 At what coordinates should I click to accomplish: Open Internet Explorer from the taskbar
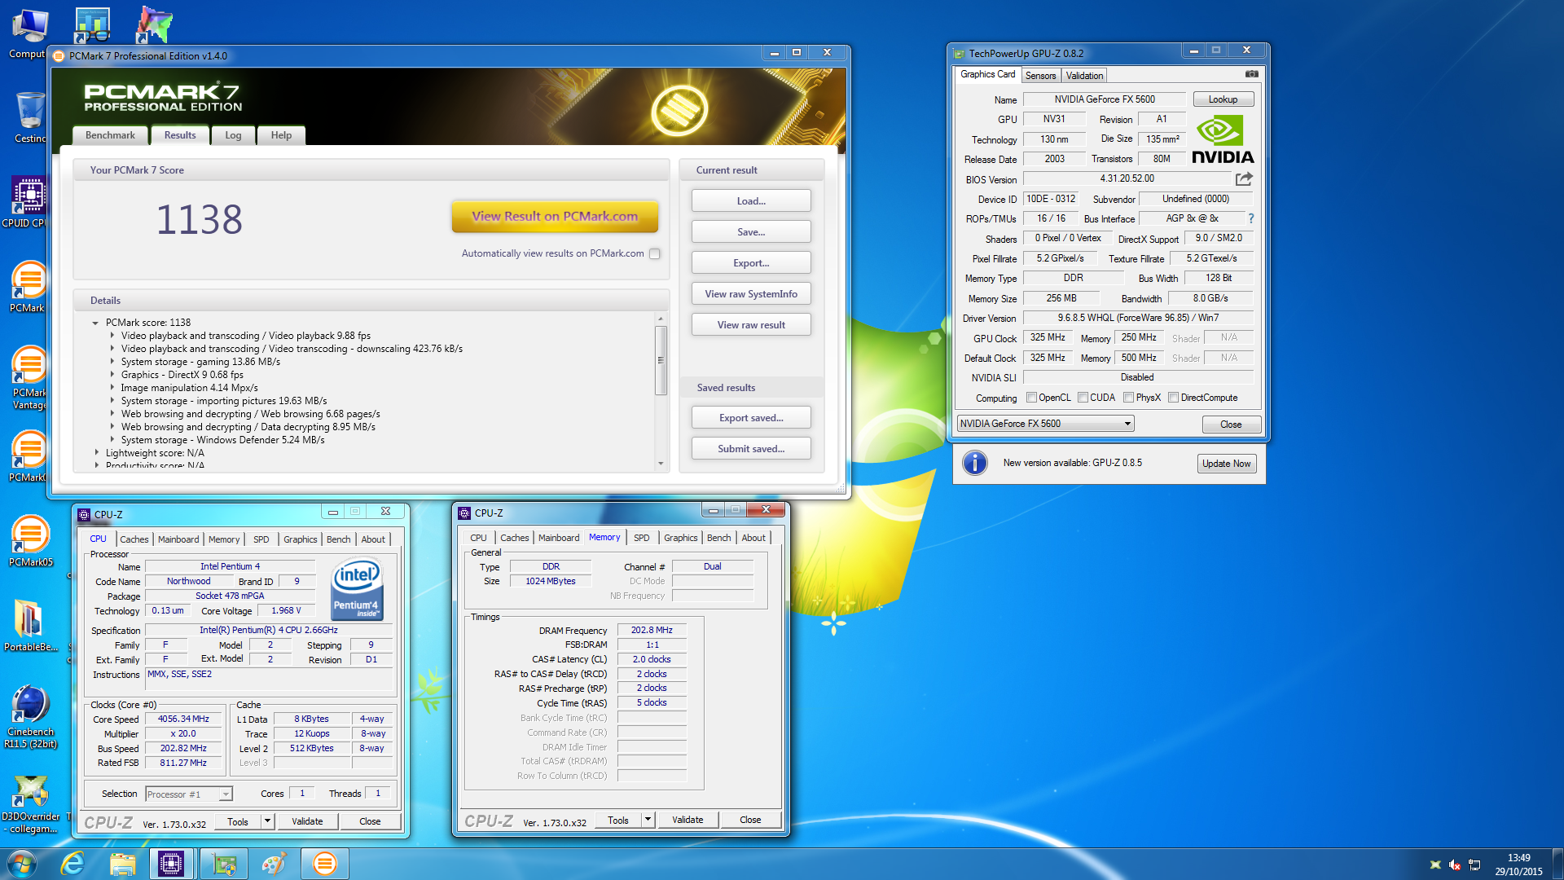tap(73, 864)
